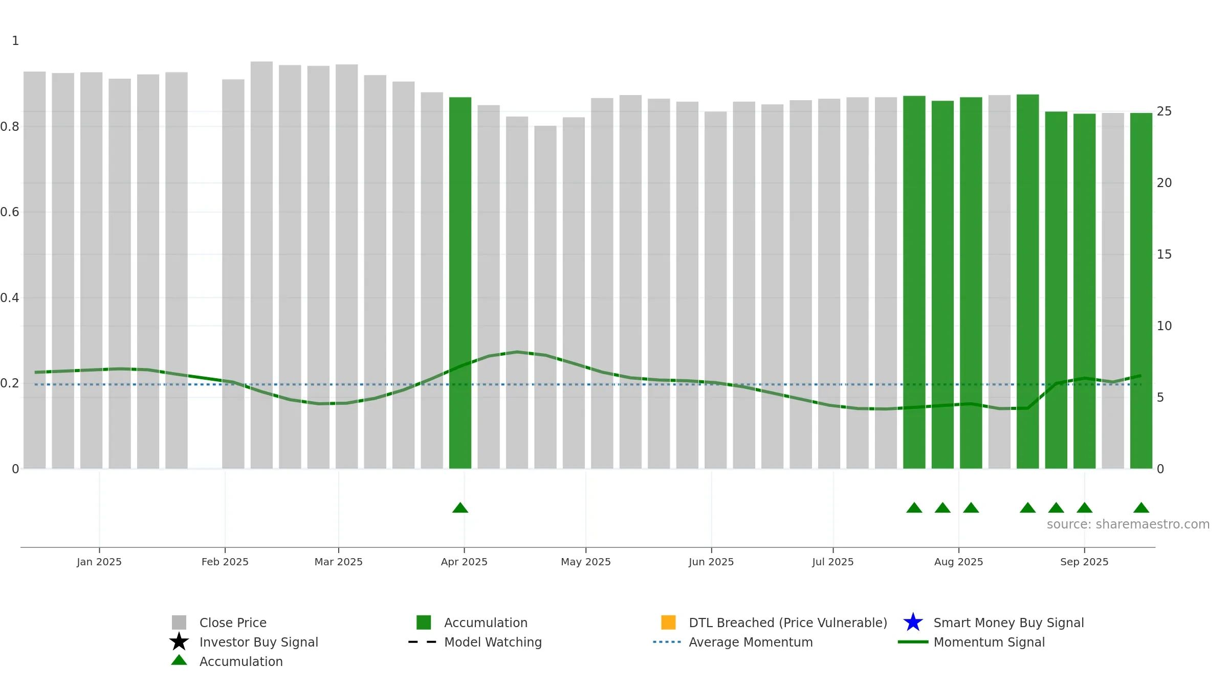Screen dimensions: 1228x690
Task: Click the gray Close Price color swatch
Action: (x=179, y=623)
